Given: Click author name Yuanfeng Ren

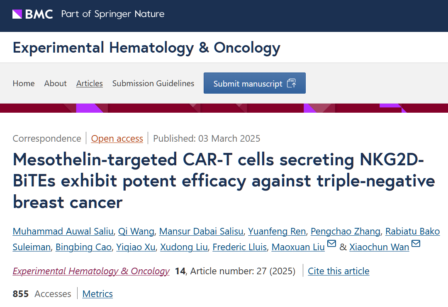Looking at the screenshot, I should [277, 231].
